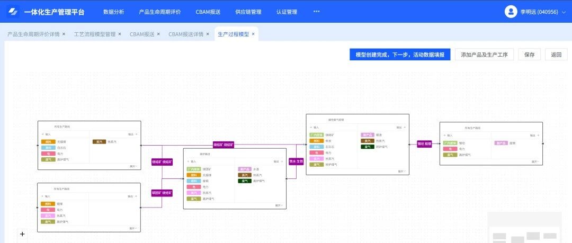The width and height of the screenshot is (572, 243).
Task: Click the left connection port of 高炉炼铁 node
Action: (183, 179)
